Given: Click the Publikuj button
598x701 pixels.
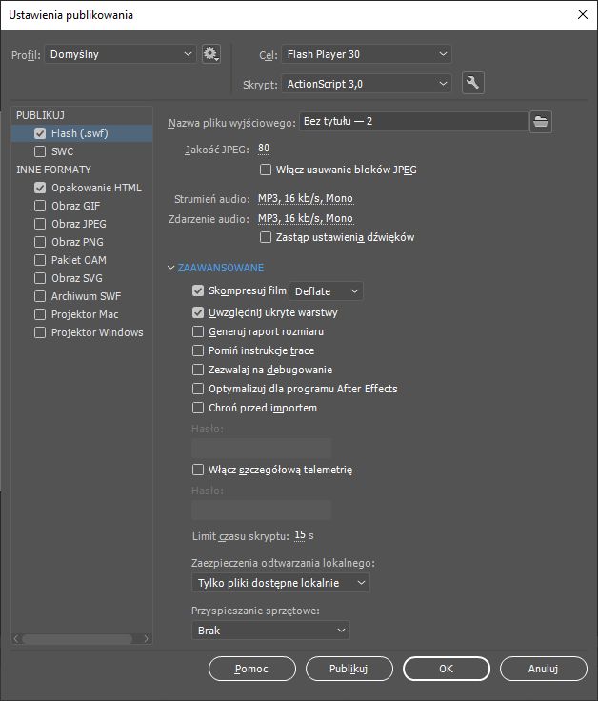Looking at the screenshot, I should point(348,669).
